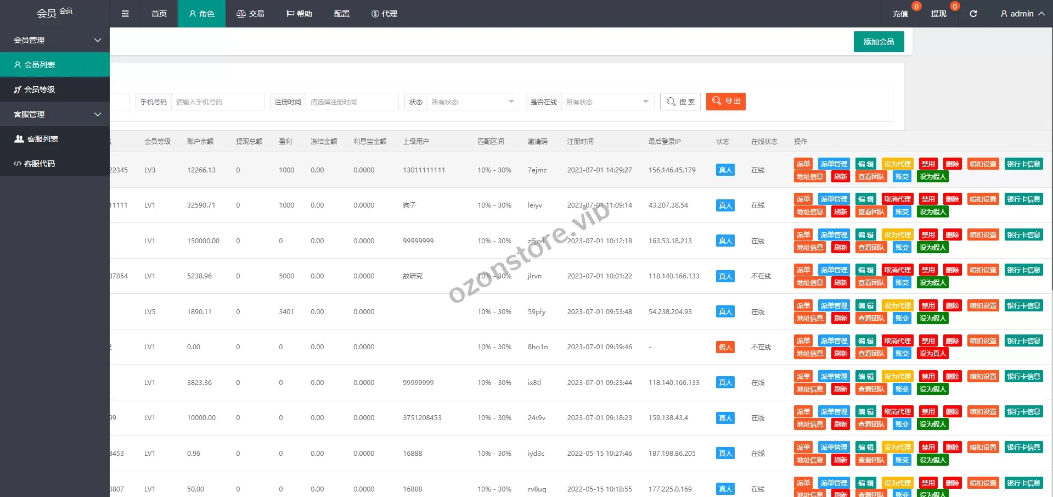Click 设为真人 on the 假人 member row
The width and height of the screenshot is (1053, 497).
point(932,354)
